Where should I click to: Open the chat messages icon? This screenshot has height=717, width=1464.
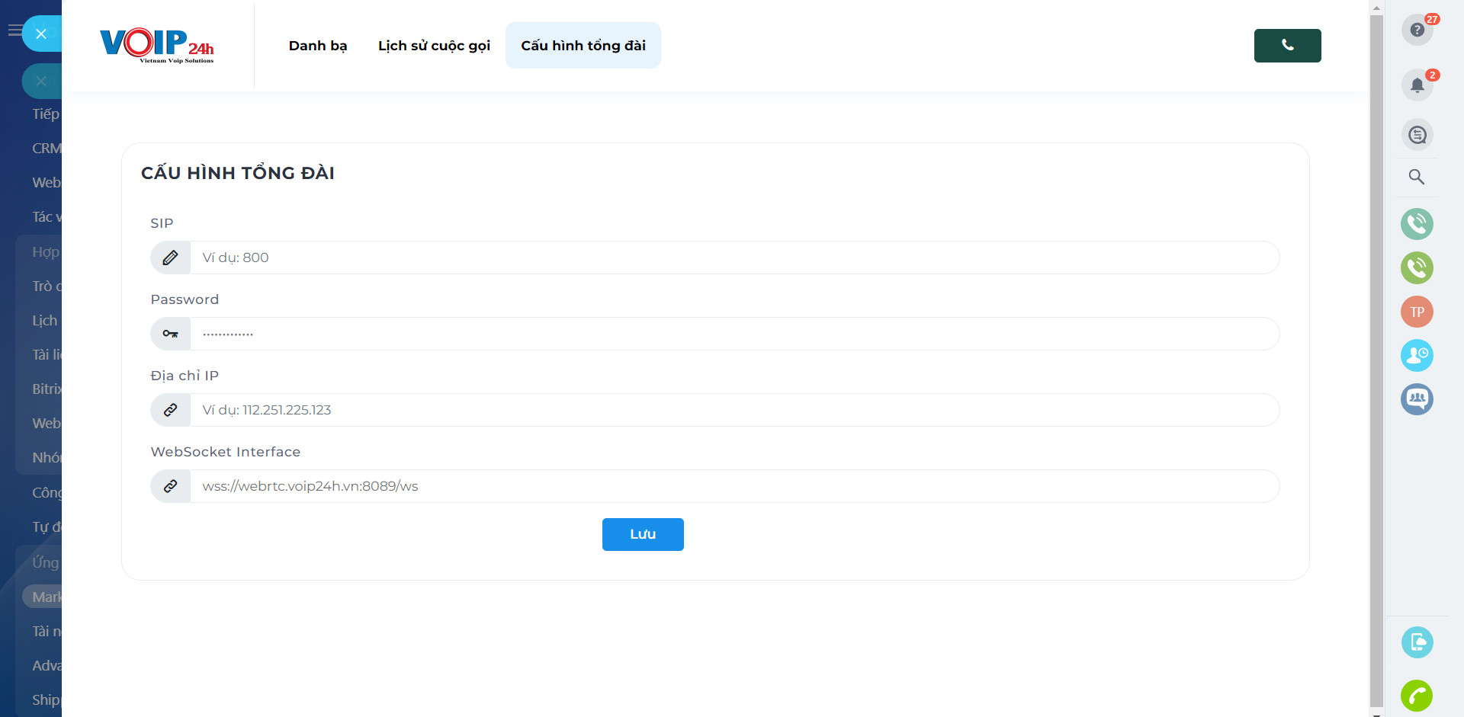tap(1417, 135)
